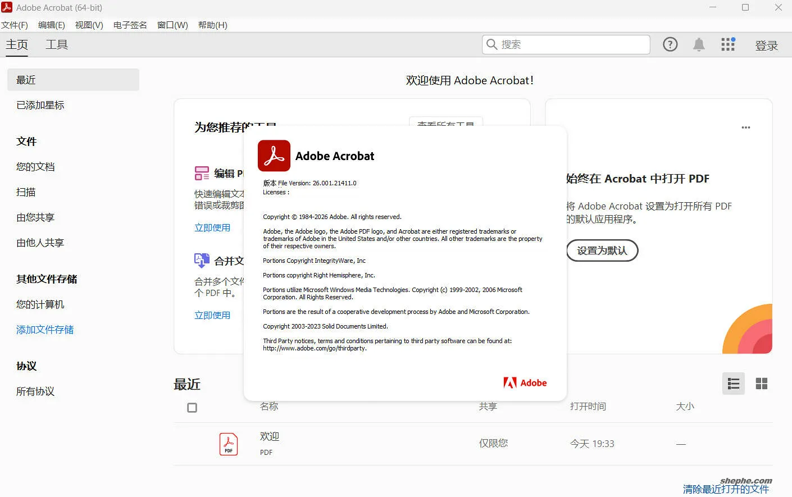Viewport: 792px width, 497px height.
Task: Click 立即使用 link under Edit PDF
Action: click(x=212, y=227)
